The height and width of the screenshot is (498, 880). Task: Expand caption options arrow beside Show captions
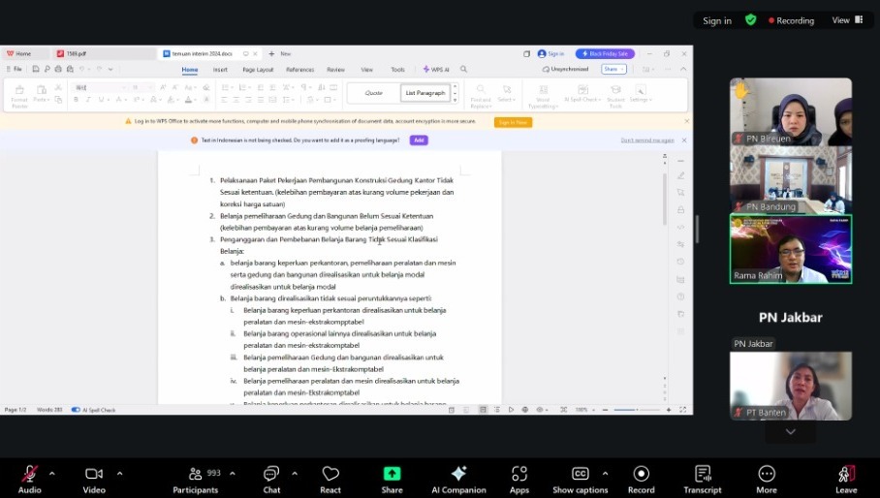coord(605,473)
